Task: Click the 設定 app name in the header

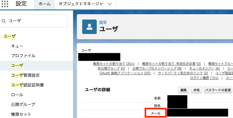Action: [x=21, y=4]
